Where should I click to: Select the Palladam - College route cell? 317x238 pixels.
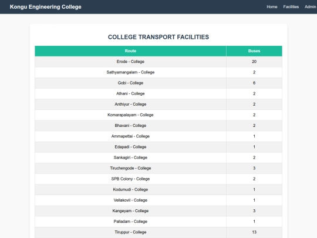coord(130,222)
